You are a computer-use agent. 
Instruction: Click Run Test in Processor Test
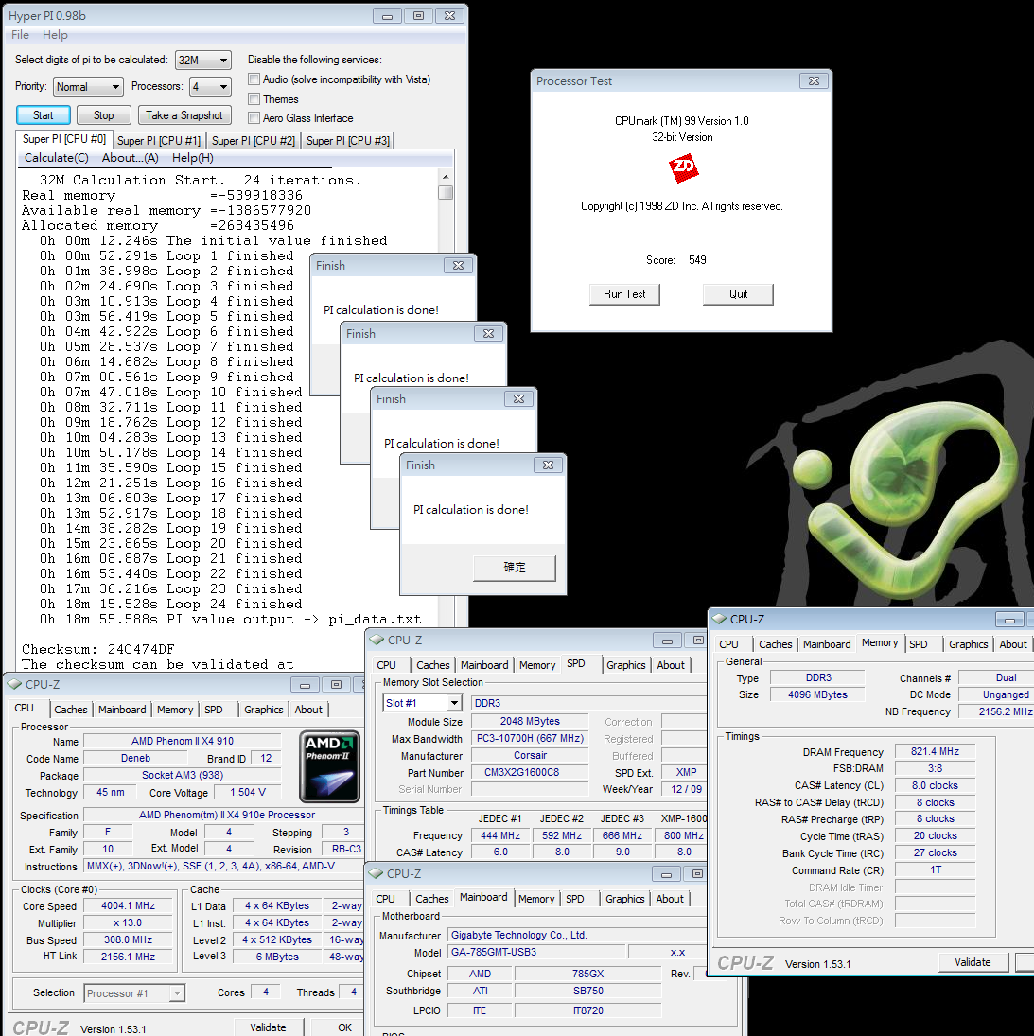pos(624,294)
